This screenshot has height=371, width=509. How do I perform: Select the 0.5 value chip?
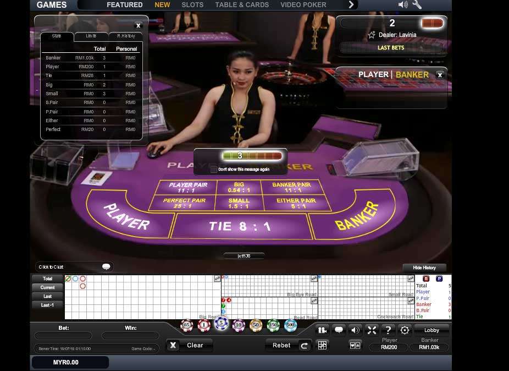coord(187,325)
